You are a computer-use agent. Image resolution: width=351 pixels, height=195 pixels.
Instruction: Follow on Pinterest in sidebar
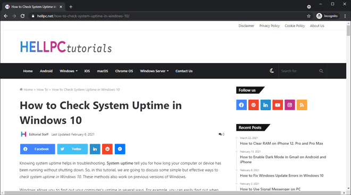(x=253, y=105)
